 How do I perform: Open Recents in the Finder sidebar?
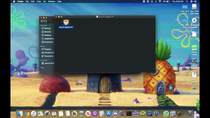point(46,32)
